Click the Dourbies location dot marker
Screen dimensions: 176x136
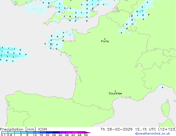115,91
